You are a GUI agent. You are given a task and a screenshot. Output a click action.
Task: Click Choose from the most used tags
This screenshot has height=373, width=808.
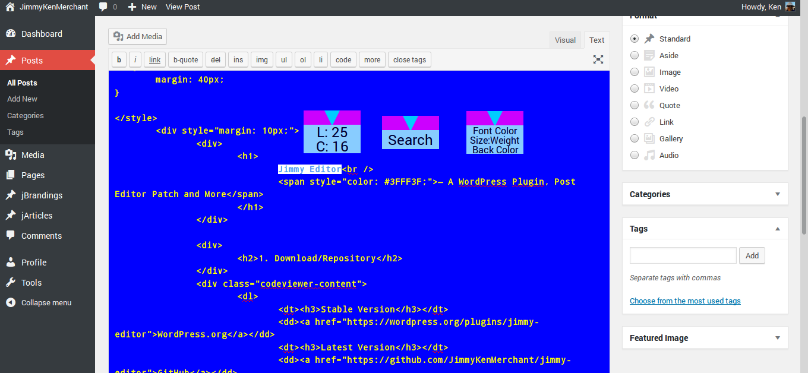685,301
